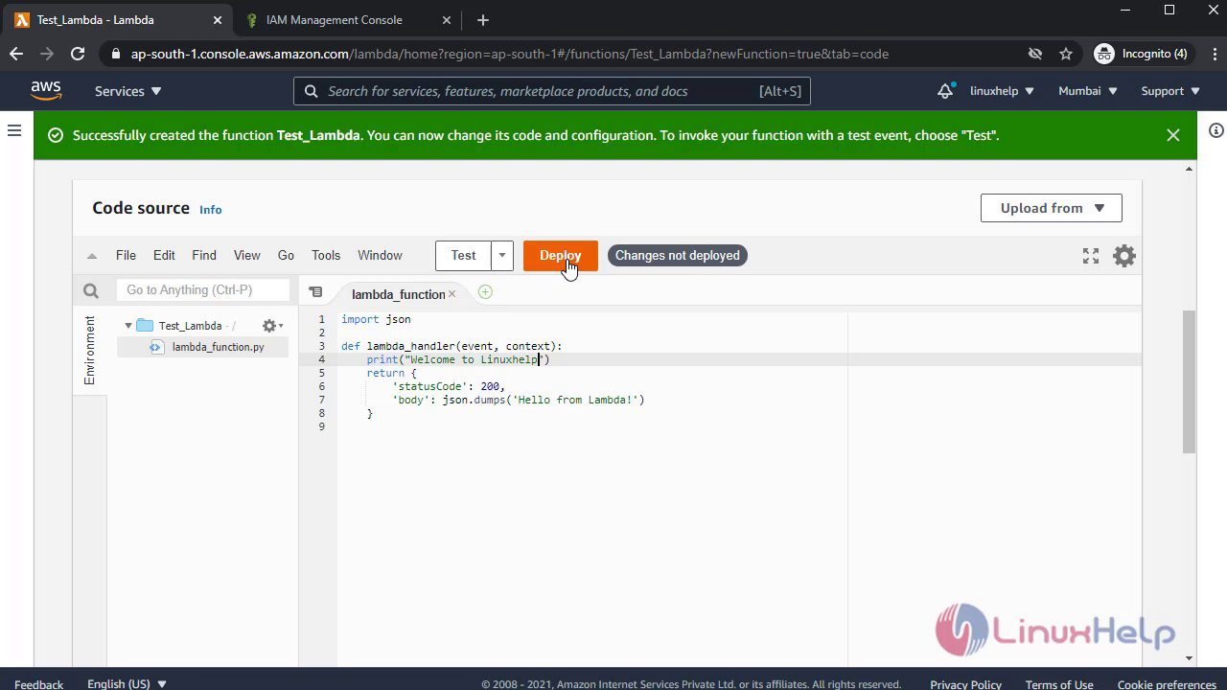Click the lambda_function.py file icon
Screen dimensions: 1227x690
point(156,347)
